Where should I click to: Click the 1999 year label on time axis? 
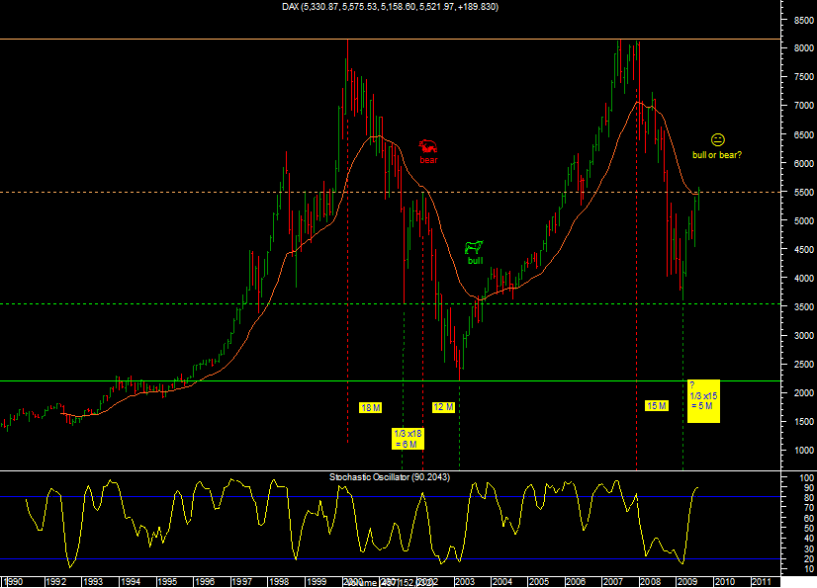tap(317, 582)
